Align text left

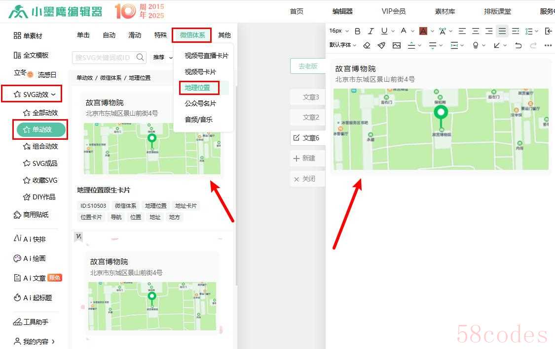click(462, 31)
